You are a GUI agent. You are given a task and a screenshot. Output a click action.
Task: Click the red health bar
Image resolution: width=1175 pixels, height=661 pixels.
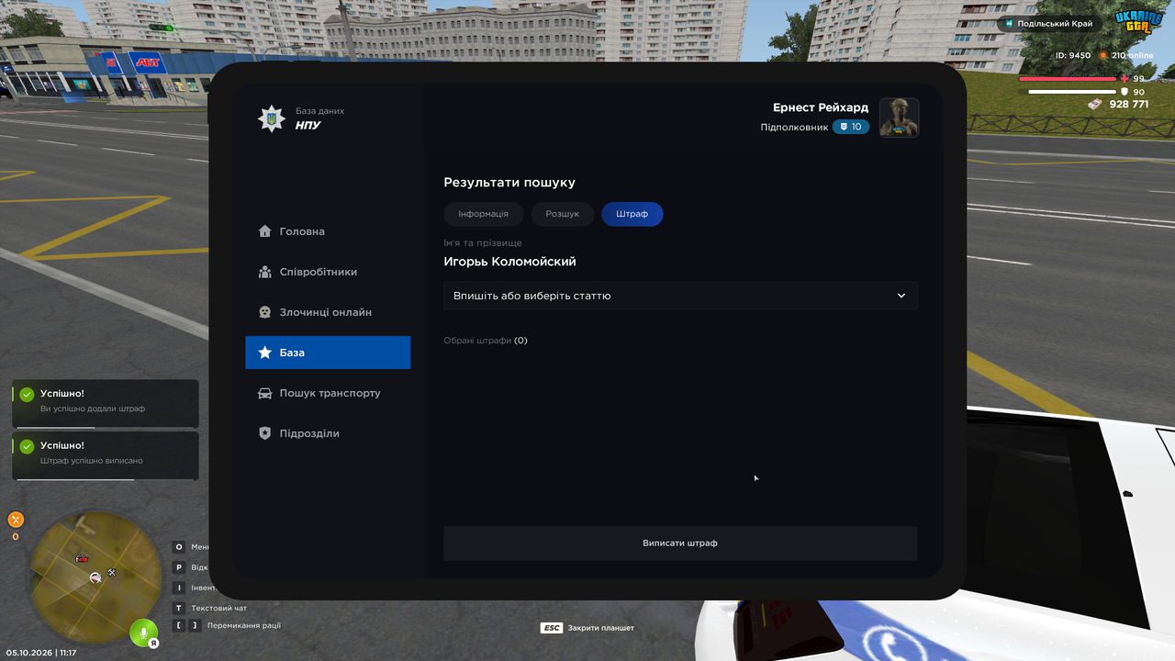pos(1068,79)
